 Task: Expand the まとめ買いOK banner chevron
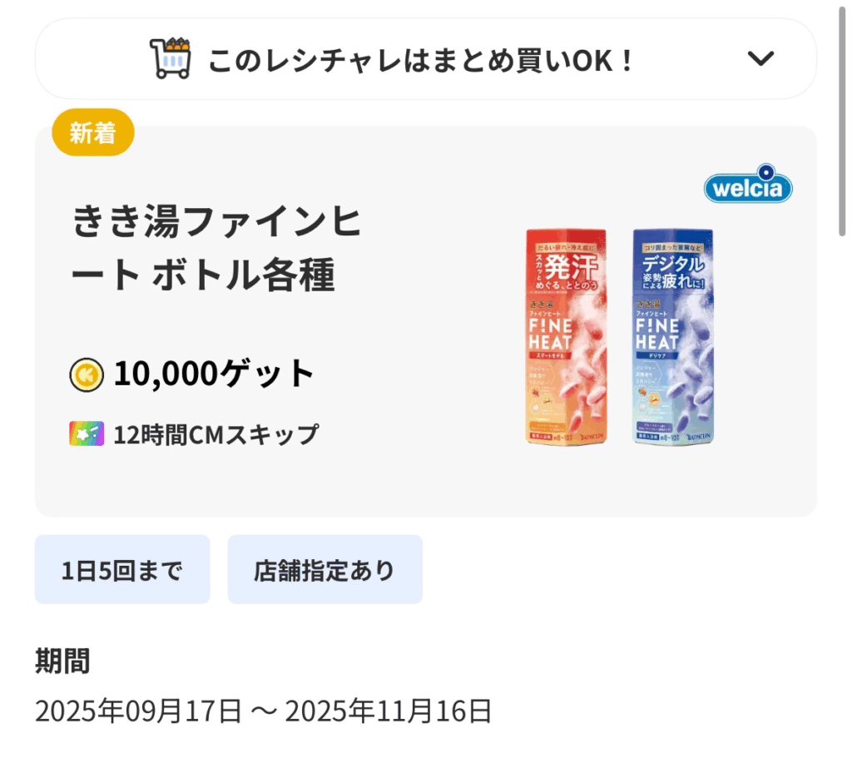tap(760, 58)
